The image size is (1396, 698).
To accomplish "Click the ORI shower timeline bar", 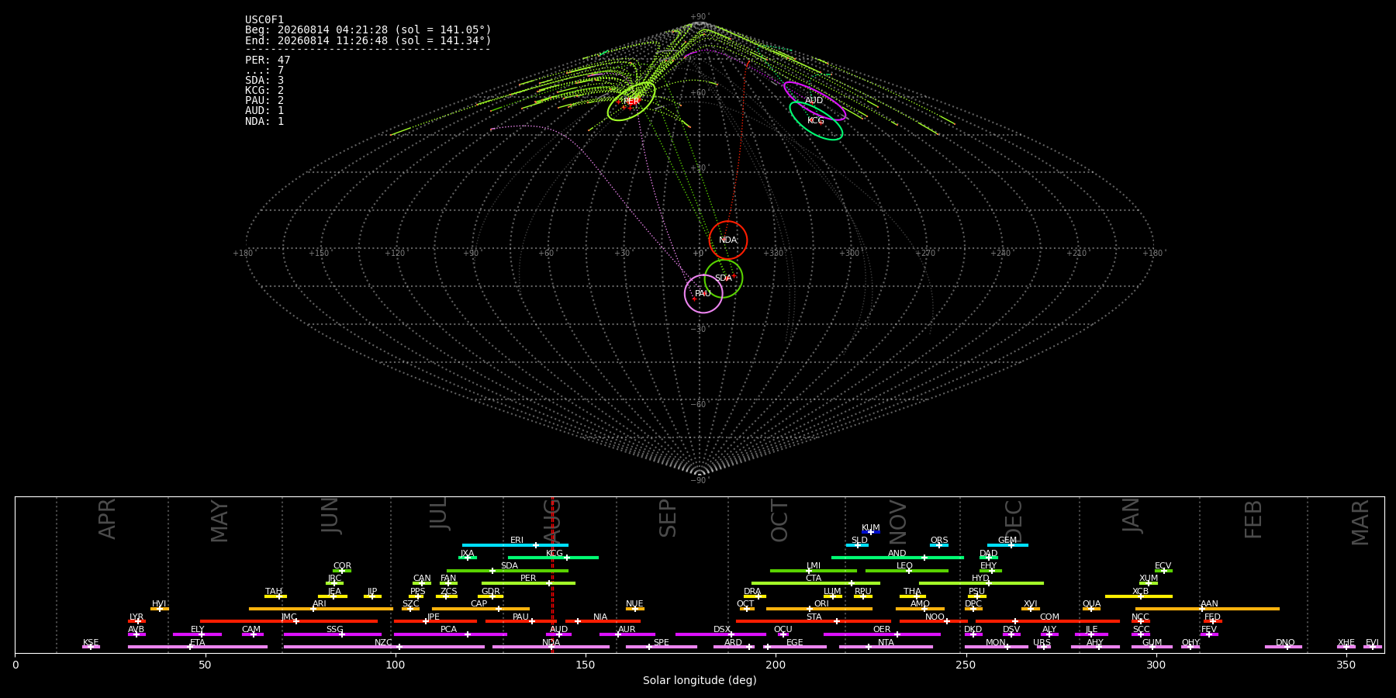I will 819,609.
